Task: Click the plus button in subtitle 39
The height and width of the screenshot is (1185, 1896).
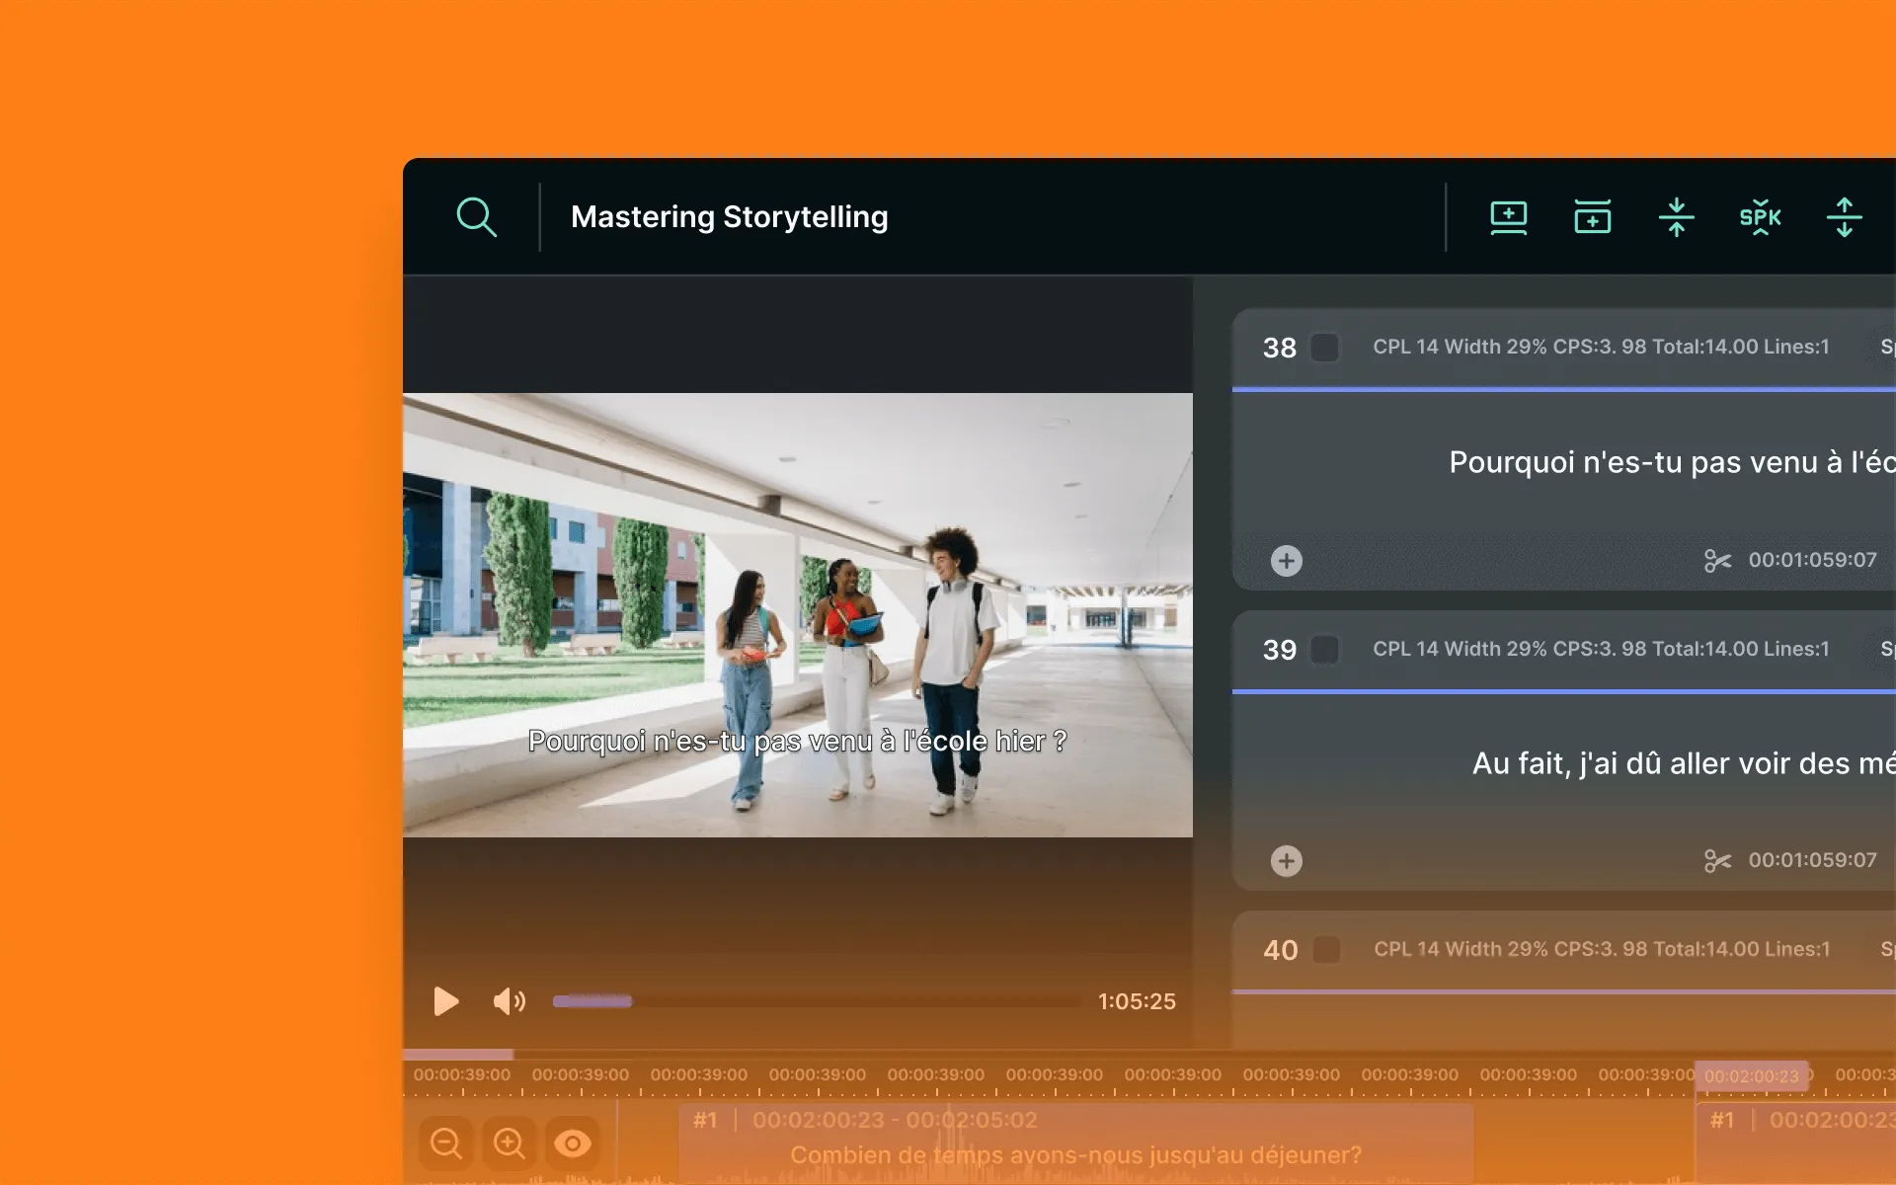Action: click(x=1286, y=861)
